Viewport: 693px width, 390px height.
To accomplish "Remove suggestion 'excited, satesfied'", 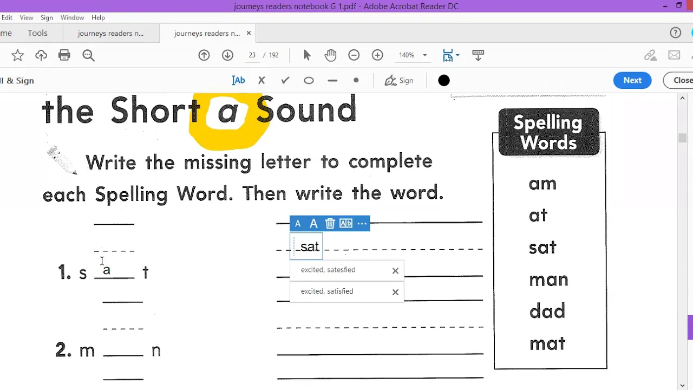I will (x=395, y=271).
